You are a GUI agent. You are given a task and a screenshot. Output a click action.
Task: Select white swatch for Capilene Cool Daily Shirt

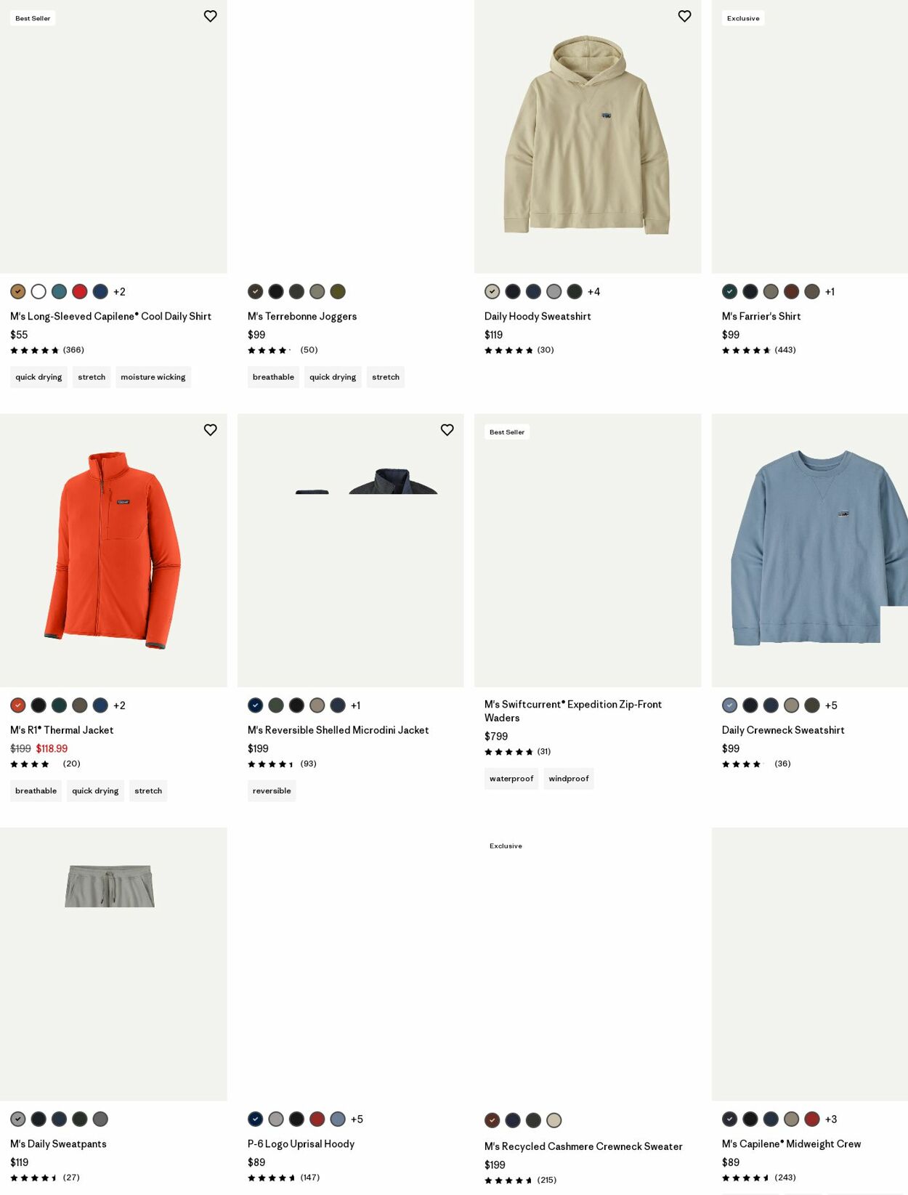tap(38, 292)
